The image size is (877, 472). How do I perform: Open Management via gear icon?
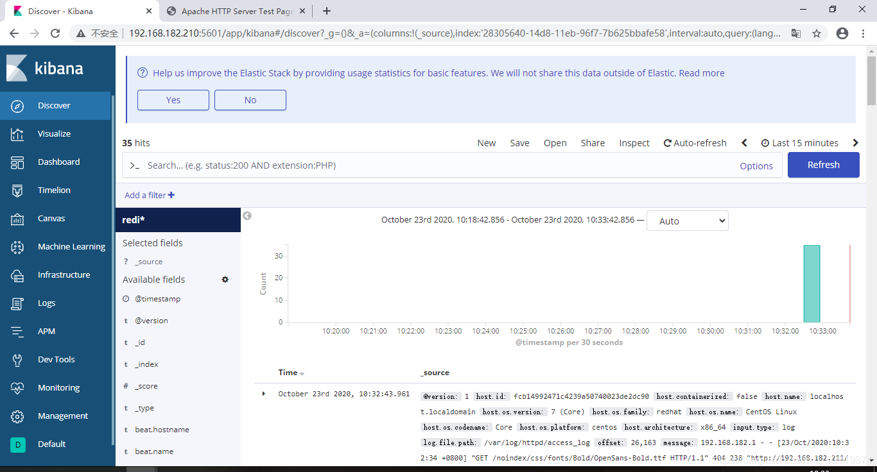[x=17, y=416]
